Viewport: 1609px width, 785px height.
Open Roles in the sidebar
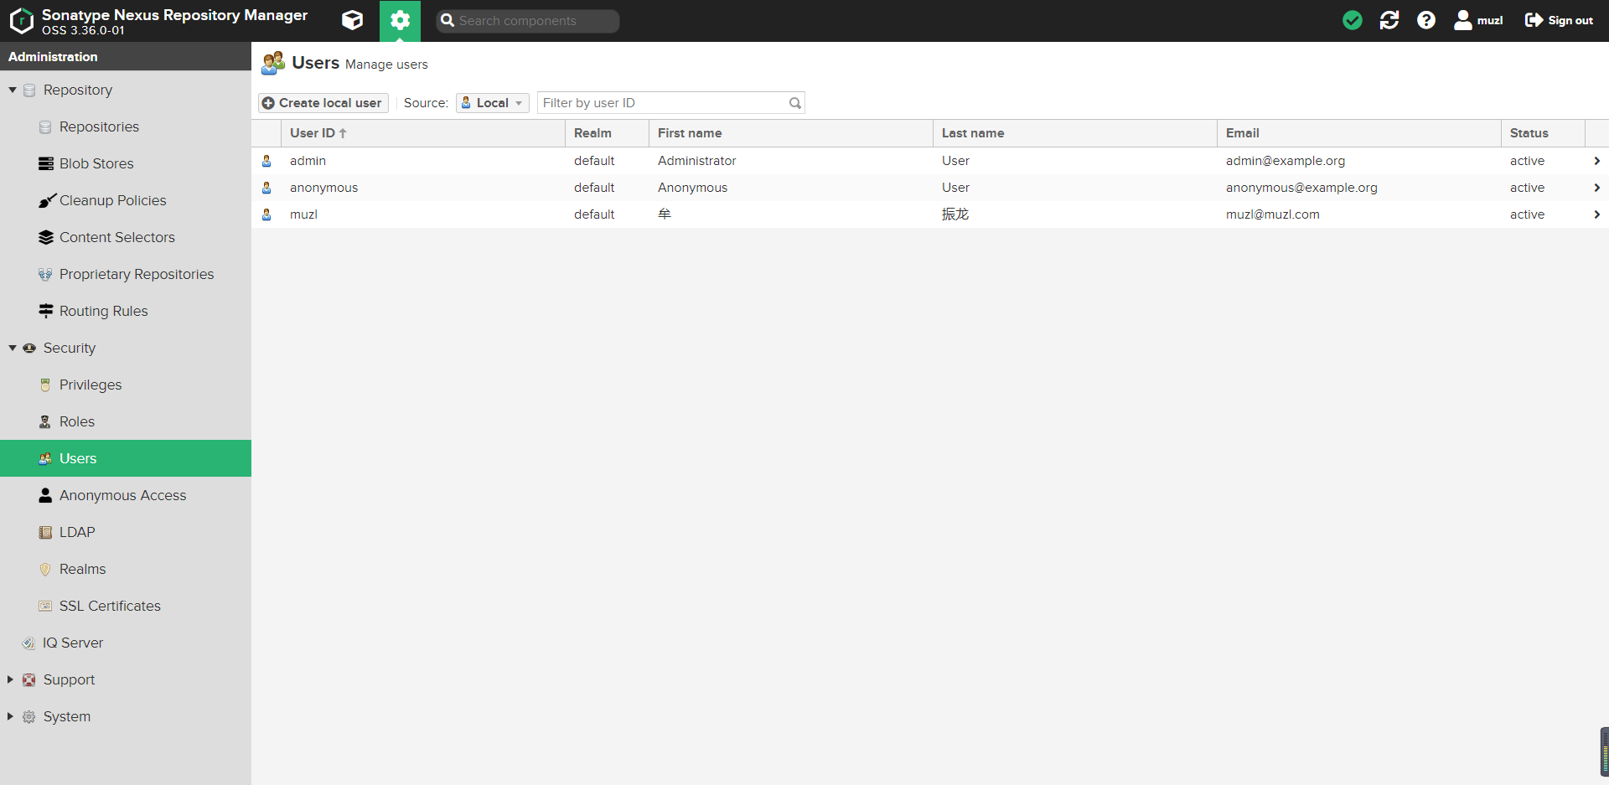pos(126,421)
